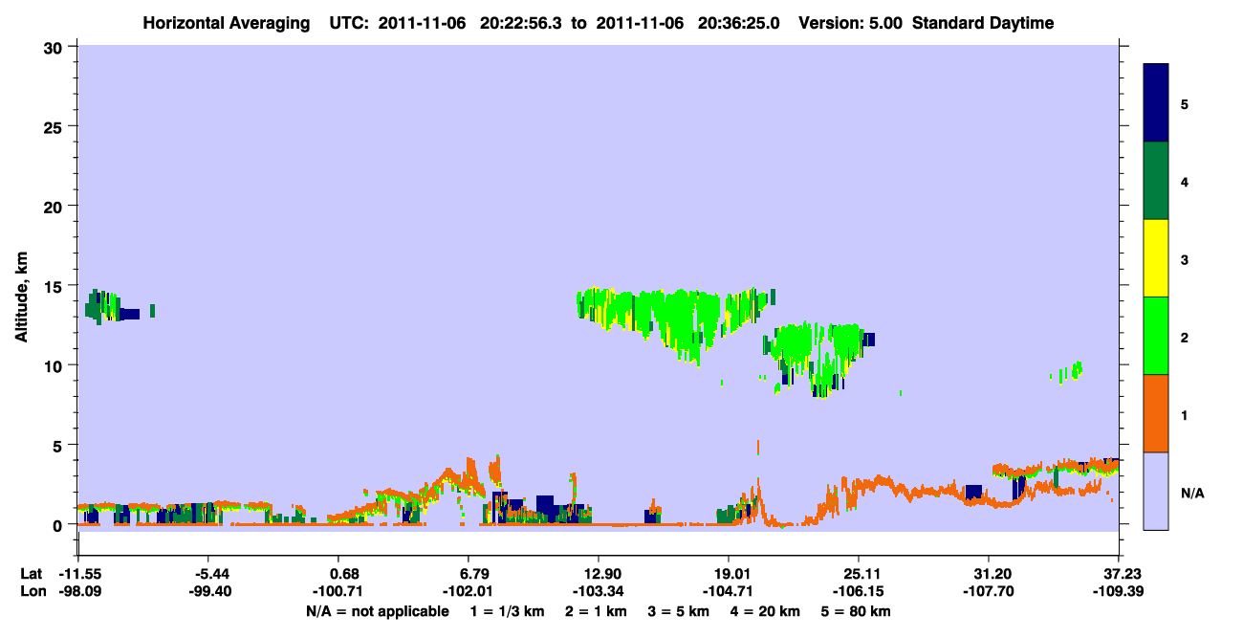Viewport: 1243px width, 638px height.
Task: Click the latitude value '-5.44'
Action: tap(210, 574)
